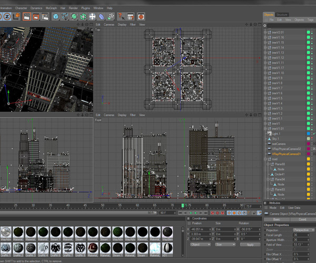The height and width of the screenshot is (263, 316).
Task: Select the testCamera object
Action: click(279, 144)
